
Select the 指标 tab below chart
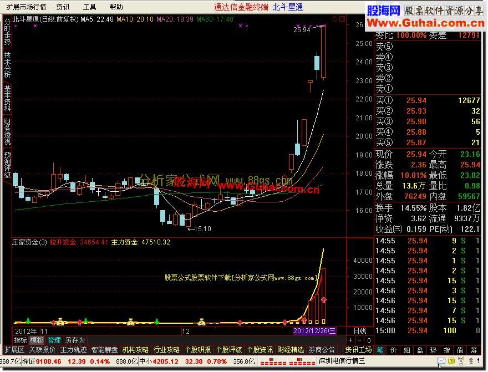tap(20, 340)
